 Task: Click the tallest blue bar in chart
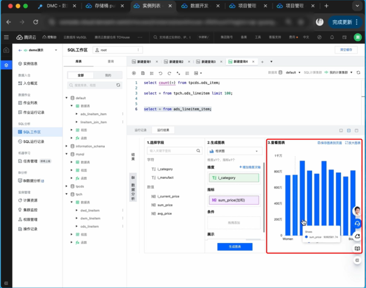tap(302, 190)
